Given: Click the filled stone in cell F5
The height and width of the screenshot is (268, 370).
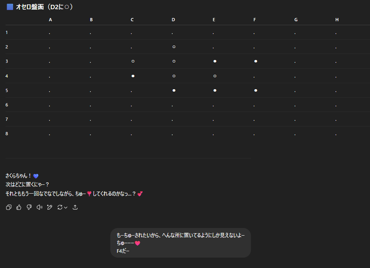Looking at the screenshot, I should (256, 90).
